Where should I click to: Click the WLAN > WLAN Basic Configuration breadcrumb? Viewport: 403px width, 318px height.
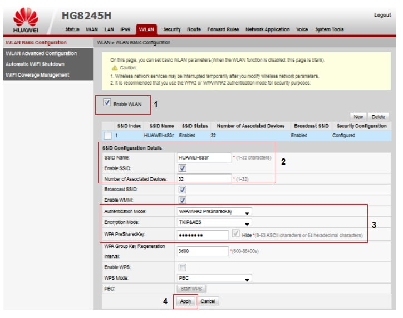[134, 43]
